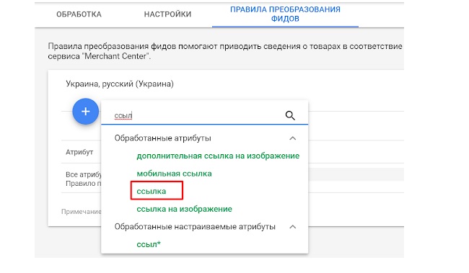Image resolution: width=469 pixels, height=273 pixels.
Task: Click the "Примечание" note text
Action: coord(82,212)
